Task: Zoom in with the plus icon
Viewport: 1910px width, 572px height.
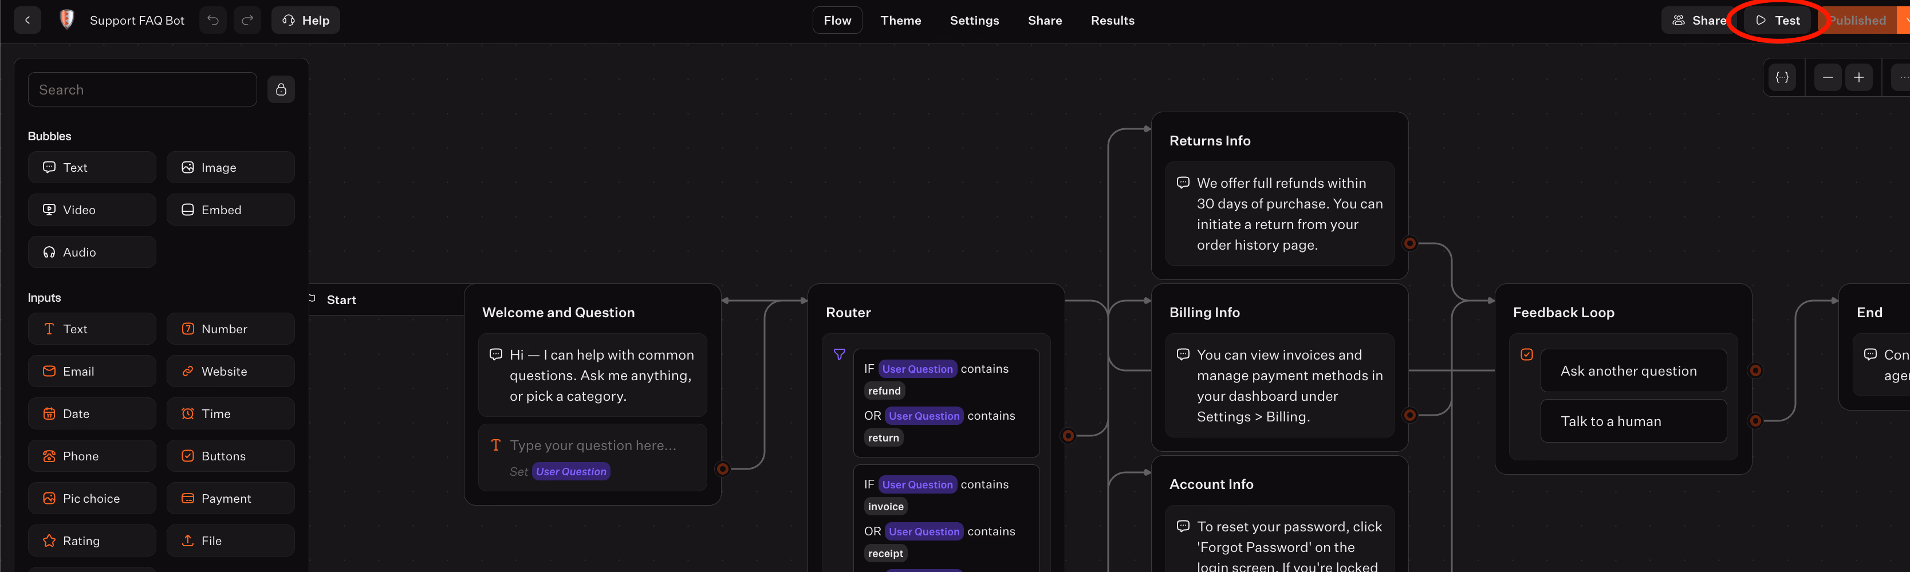Action: [1859, 77]
